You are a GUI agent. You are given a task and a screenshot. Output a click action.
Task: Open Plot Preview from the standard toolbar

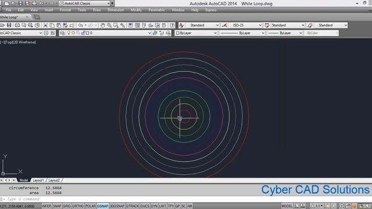tap(24, 25)
